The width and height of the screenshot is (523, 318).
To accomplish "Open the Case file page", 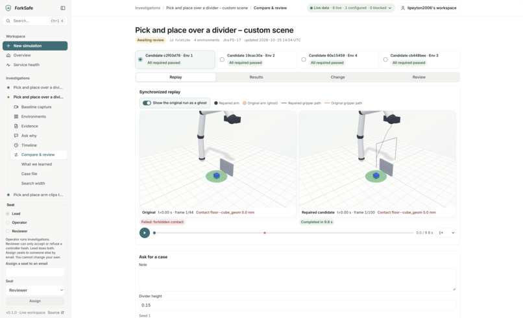I will point(29,174).
